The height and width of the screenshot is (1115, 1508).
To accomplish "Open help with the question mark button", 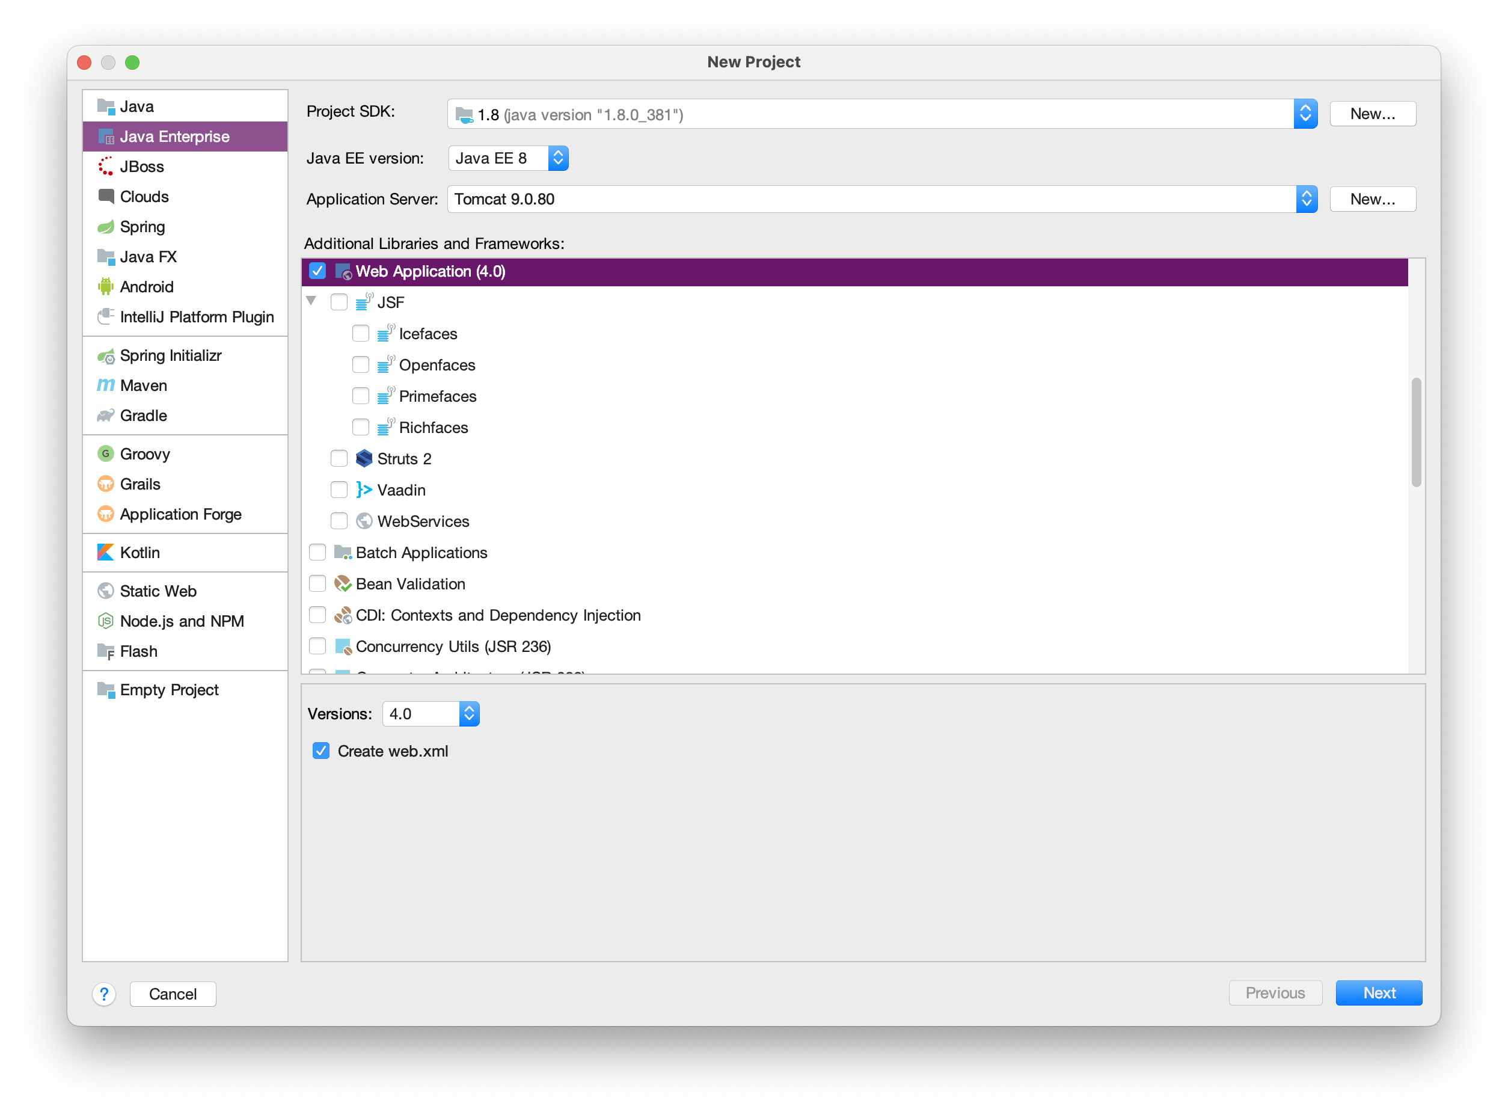I will coord(104,994).
